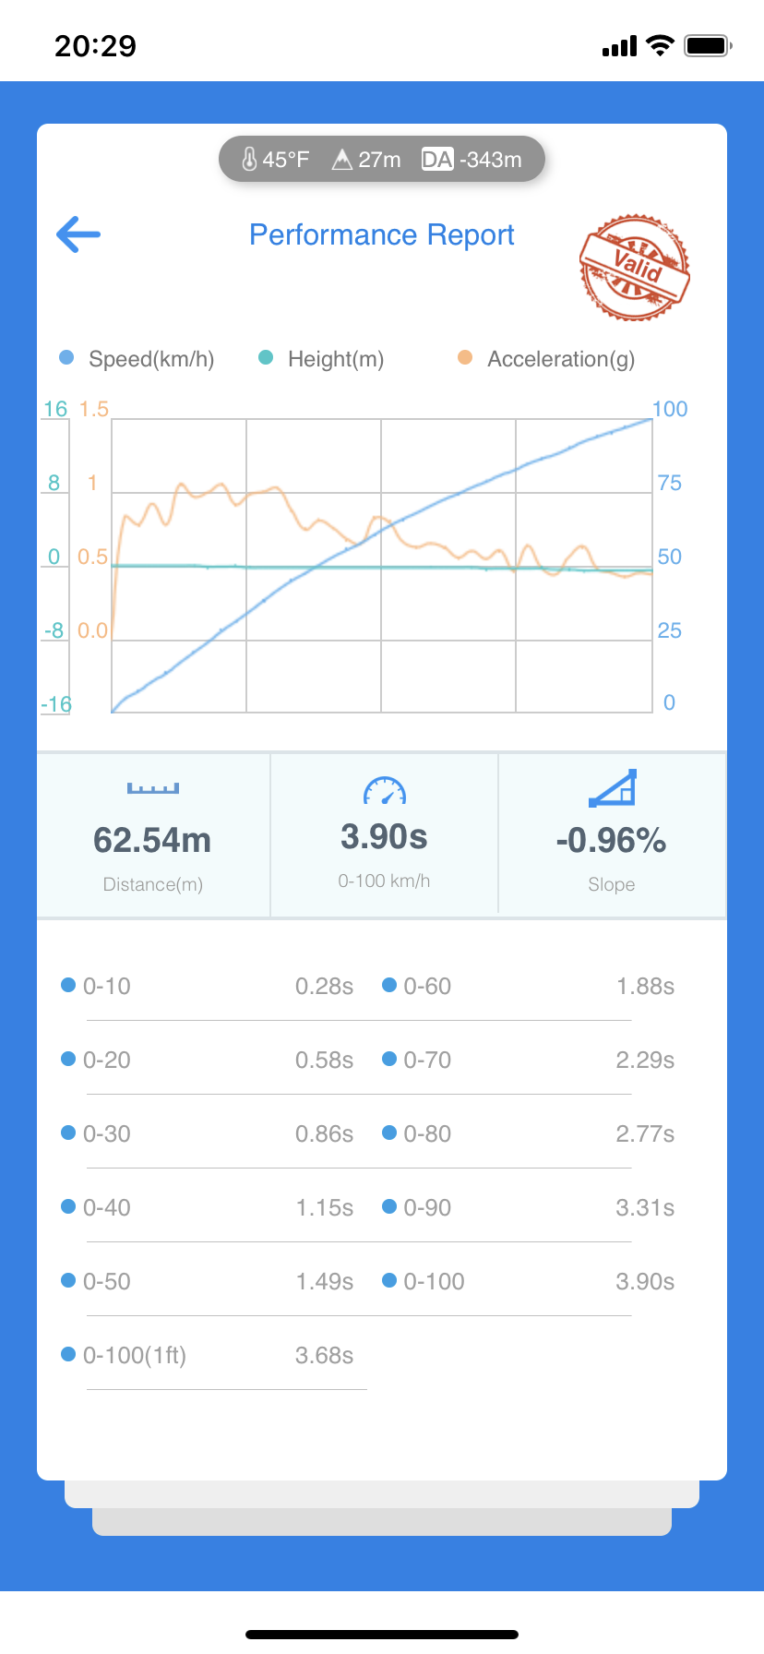Tap the Performance Report title
764x1654 pixels.
382,235
